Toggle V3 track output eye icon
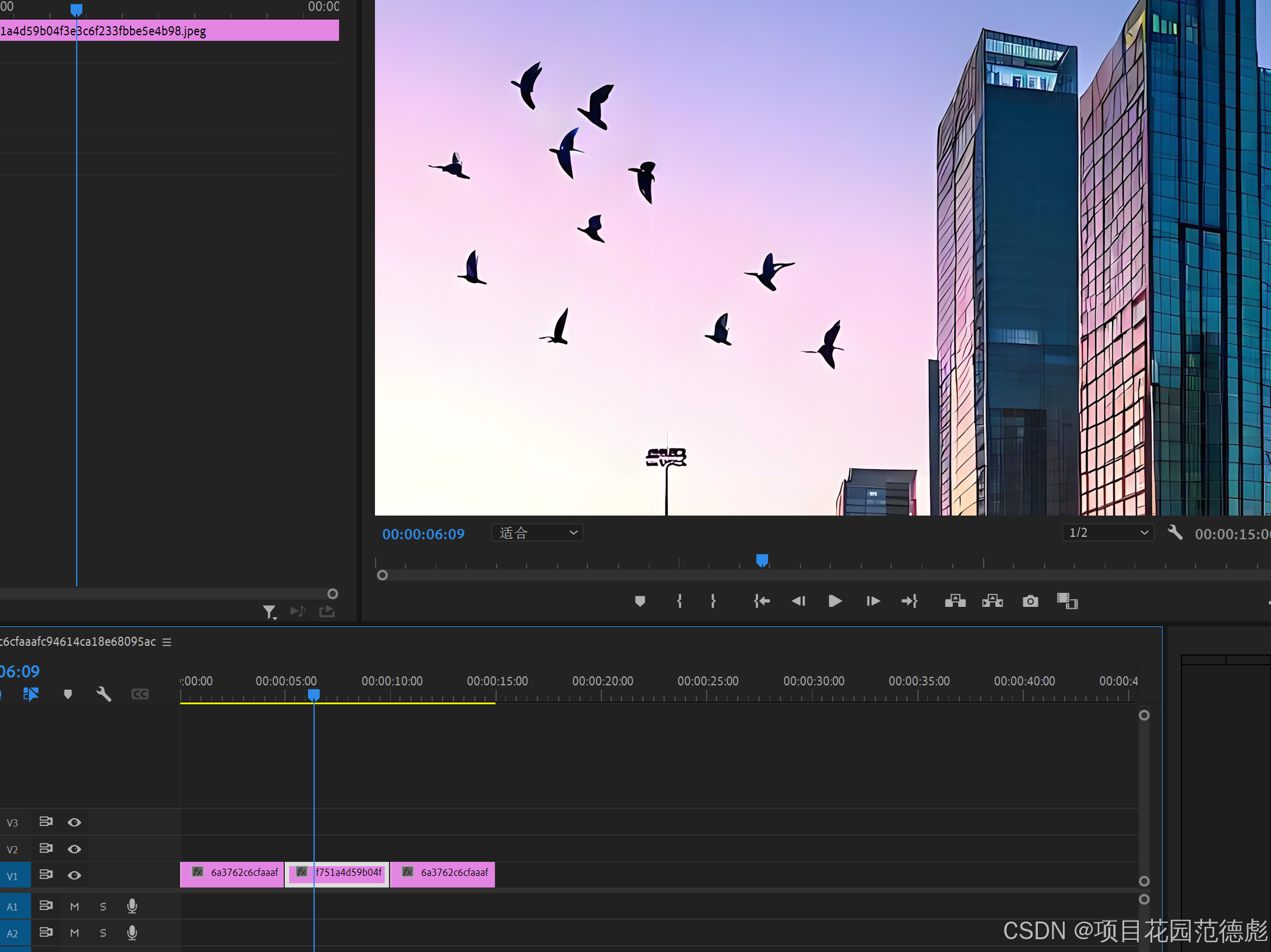This screenshot has width=1271, height=952. point(74,822)
